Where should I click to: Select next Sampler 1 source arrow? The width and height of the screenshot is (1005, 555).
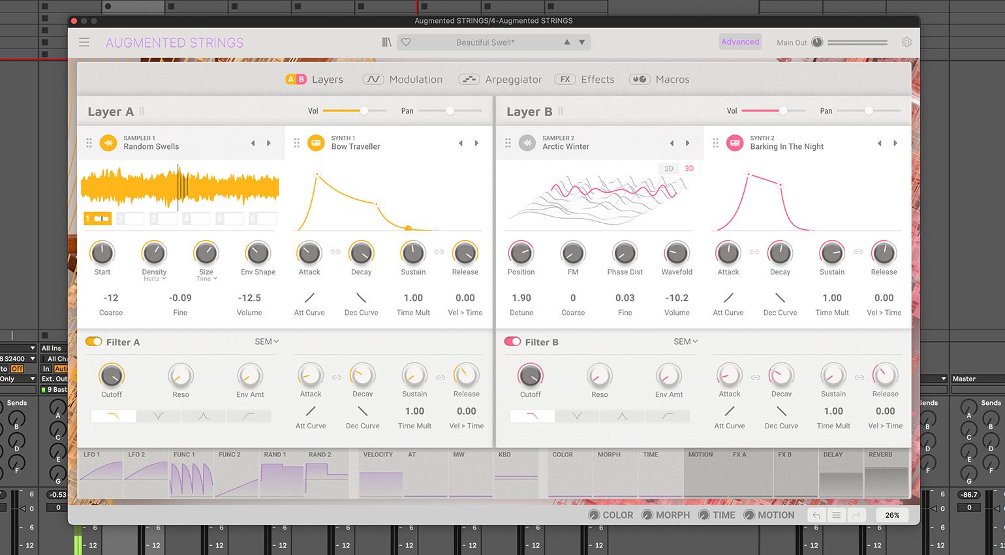click(x=269, y=143)
